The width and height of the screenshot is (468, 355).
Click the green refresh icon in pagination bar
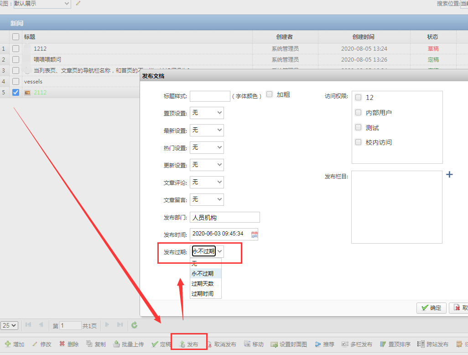click(134, 325)
